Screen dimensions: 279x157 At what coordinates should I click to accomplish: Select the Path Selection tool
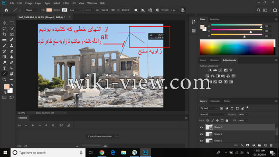tap(12, 68)
